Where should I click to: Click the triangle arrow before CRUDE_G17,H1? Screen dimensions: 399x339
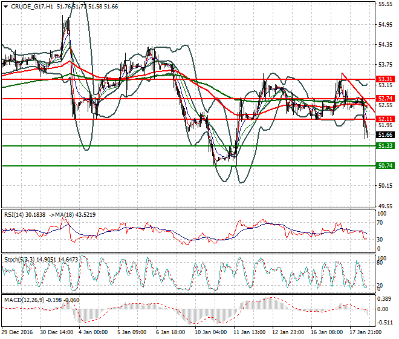pyautogui.click(x=5, y=6)
